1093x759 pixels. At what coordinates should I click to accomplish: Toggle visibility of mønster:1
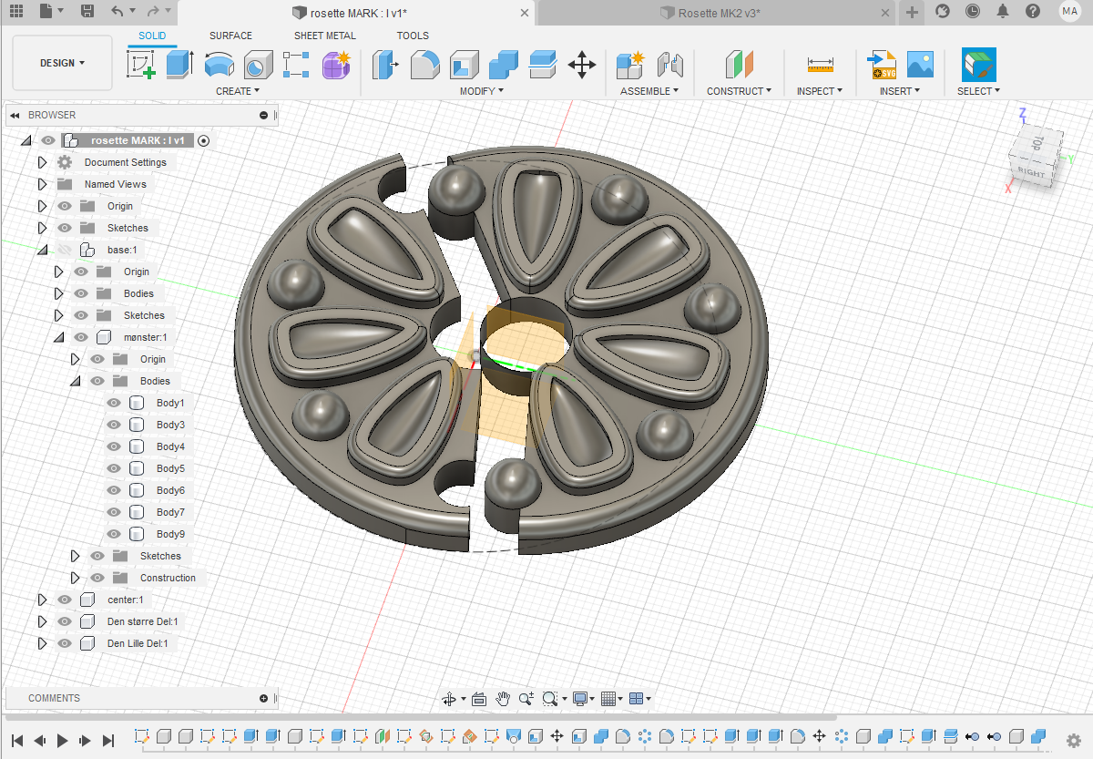tap(81, 337)
